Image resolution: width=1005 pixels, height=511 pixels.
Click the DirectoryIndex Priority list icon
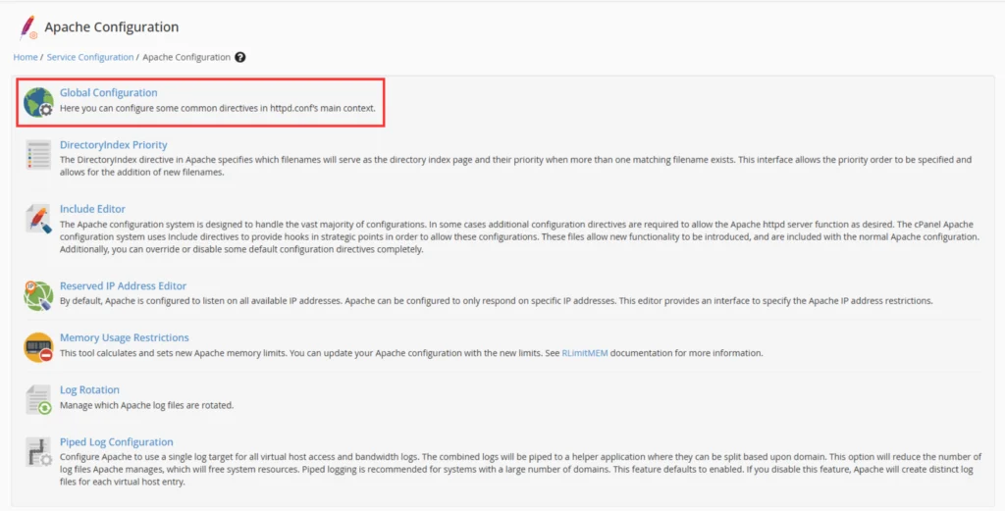click(x=38, y=155)
